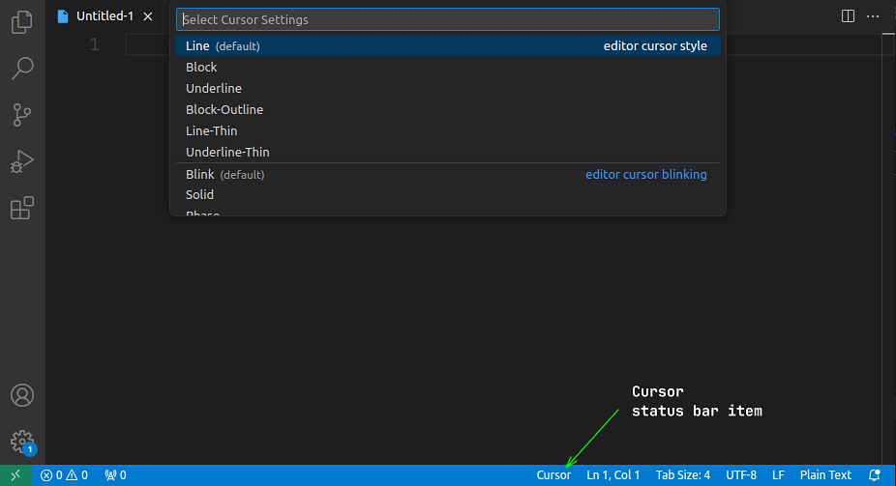Open the Explorer view in activity bar
This screenshot has height=486, width=896.
[x=21, y=21]
